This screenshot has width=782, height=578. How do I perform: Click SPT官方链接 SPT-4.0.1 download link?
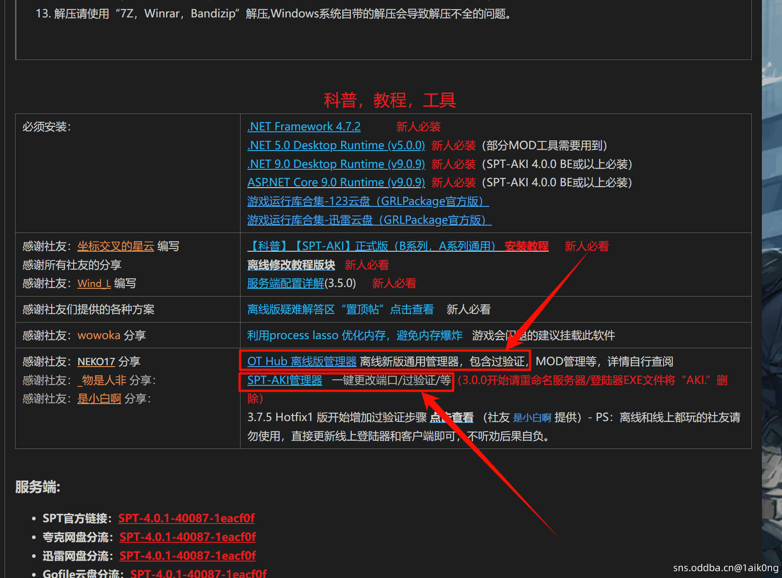[x=186, y=519]
